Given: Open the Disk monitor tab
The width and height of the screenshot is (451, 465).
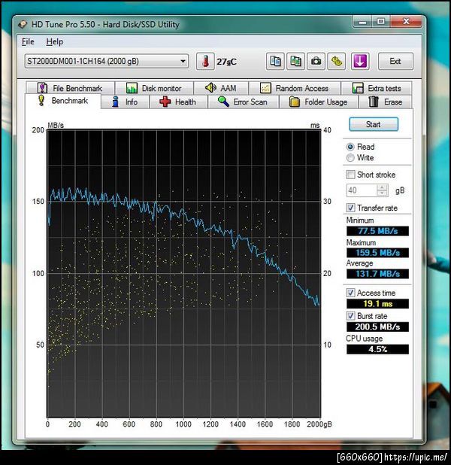Looking at the screenshot, I should point(154,88).
